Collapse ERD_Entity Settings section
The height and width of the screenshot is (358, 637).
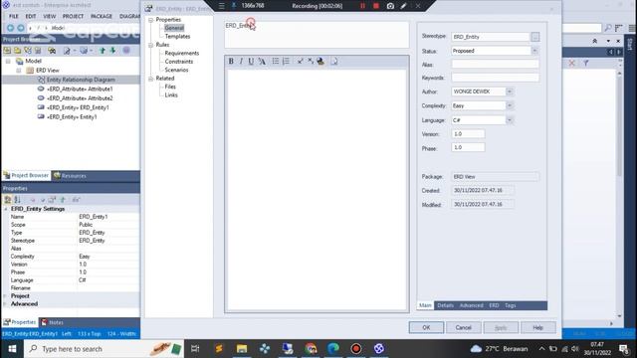click(6, 209)
